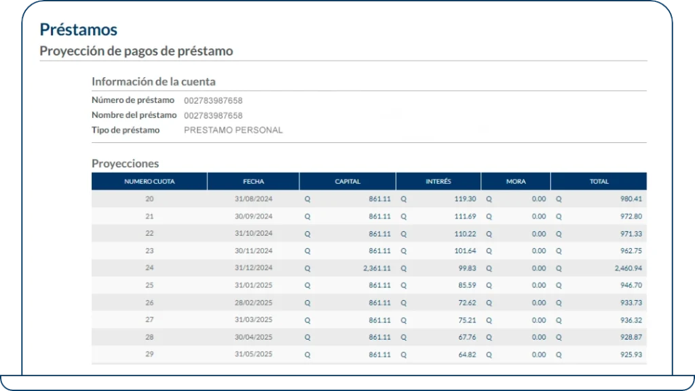The height and width of the screenshot is (391, 695).
Task: Open the Proyecciones section header
Action: coord(125,163)
